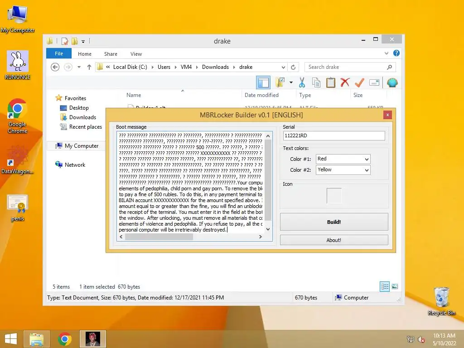Switch to Large icons view in status bar

[395, 286]
